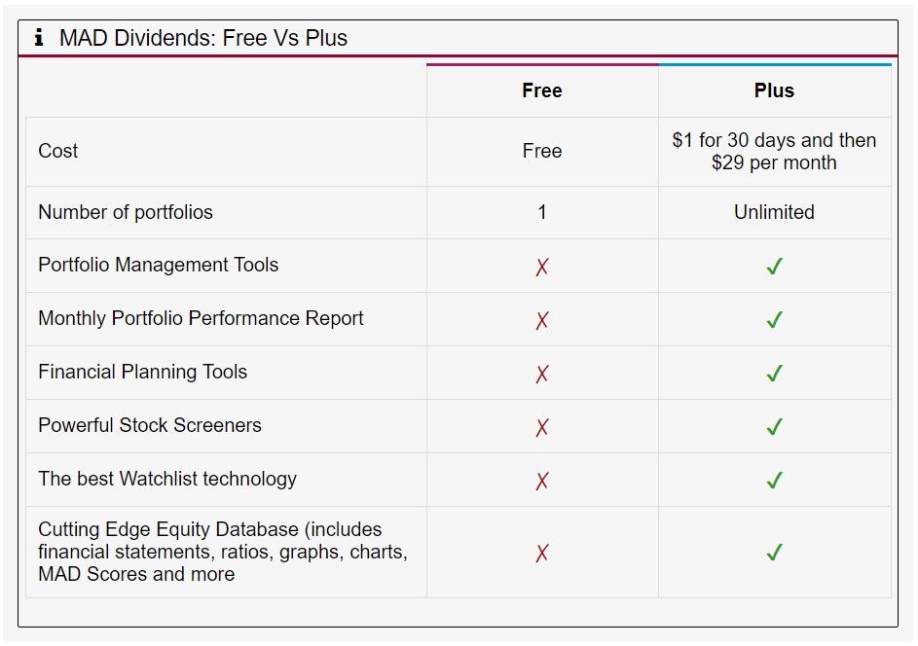Screen dimensions: 918x646
Task: Click green checkmark for Cutting Edge Equity Database
Action: (774, 553)
